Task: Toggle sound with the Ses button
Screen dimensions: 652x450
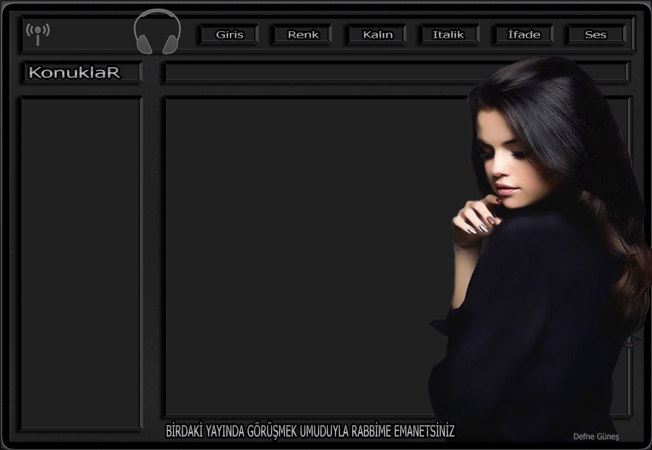Action: click(x=595, y=35)
